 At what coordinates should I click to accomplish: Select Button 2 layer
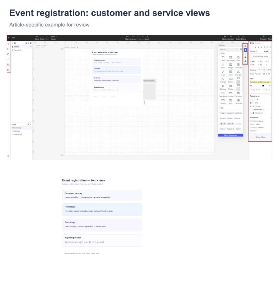coord(21,128)
